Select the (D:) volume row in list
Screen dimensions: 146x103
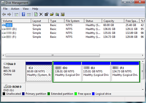click(x=73, y=29)
